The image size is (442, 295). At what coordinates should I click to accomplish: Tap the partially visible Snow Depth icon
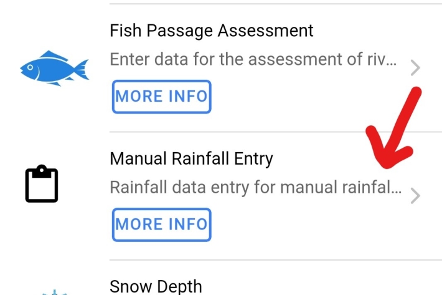55,292
